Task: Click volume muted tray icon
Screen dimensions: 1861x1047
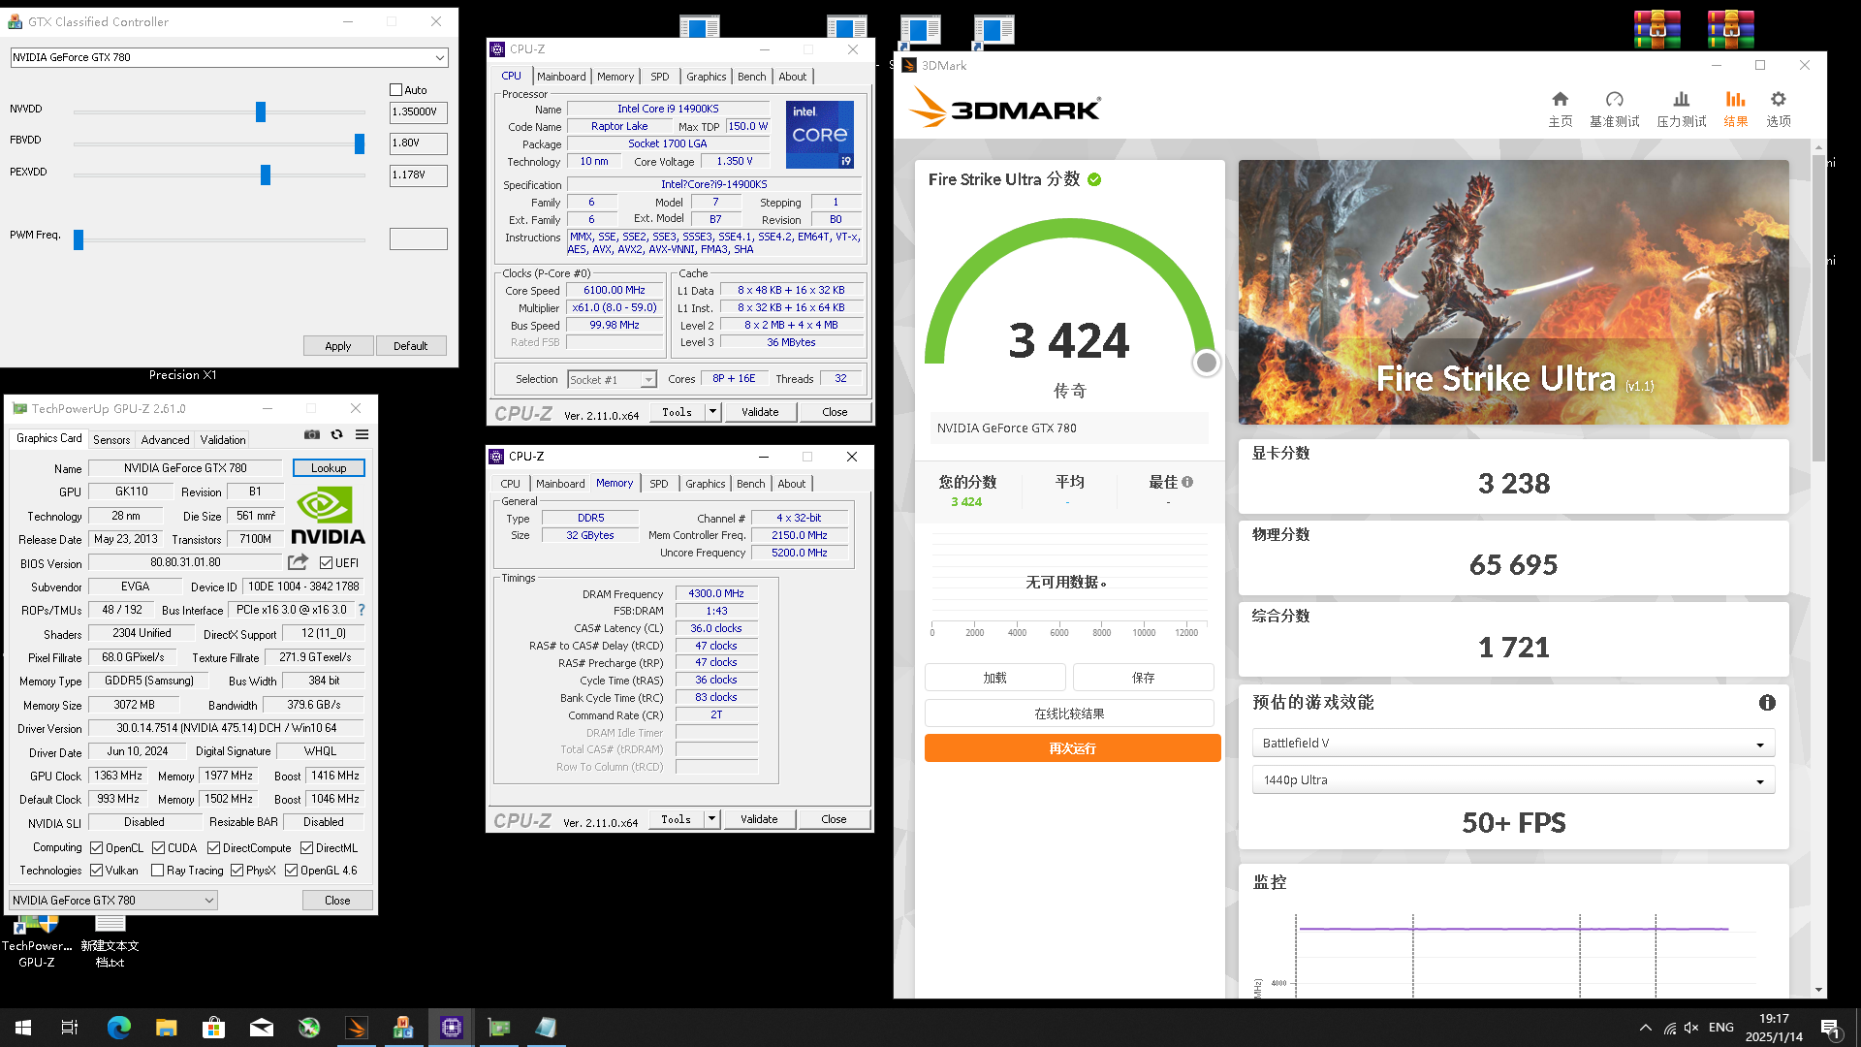Action: (x=1691, y=1028)
